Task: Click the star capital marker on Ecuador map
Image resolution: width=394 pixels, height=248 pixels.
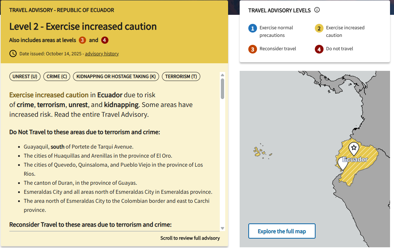Action: click(x=354, y=147)
